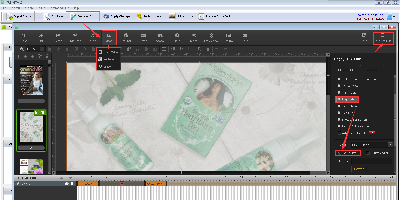Insert an Image with the Image tool
The height and width of the screenshot is (200, 400).
coord(58,38)
